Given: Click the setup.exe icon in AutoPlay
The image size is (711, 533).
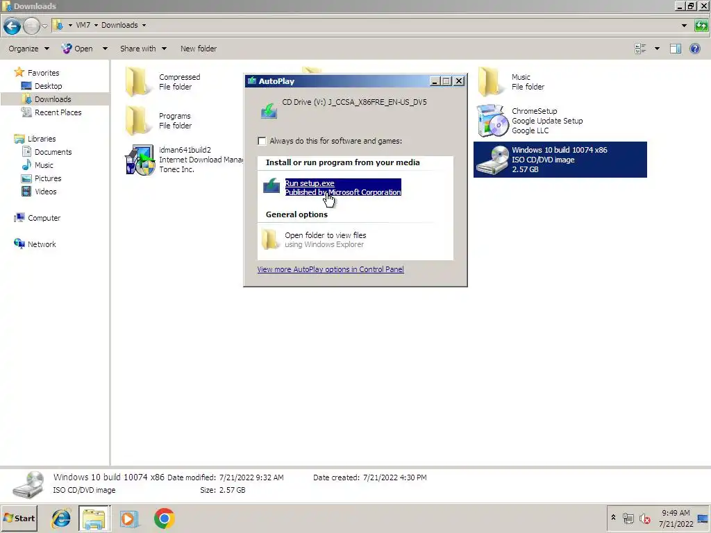Looking at the screenshot, I should click(x=271, y=186).
